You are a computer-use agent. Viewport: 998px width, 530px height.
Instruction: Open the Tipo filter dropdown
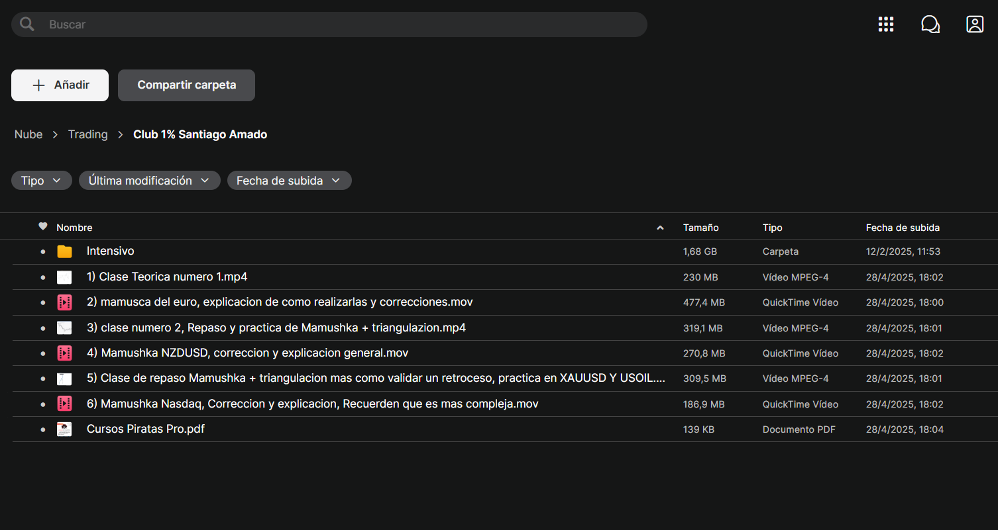pos(42,181)
